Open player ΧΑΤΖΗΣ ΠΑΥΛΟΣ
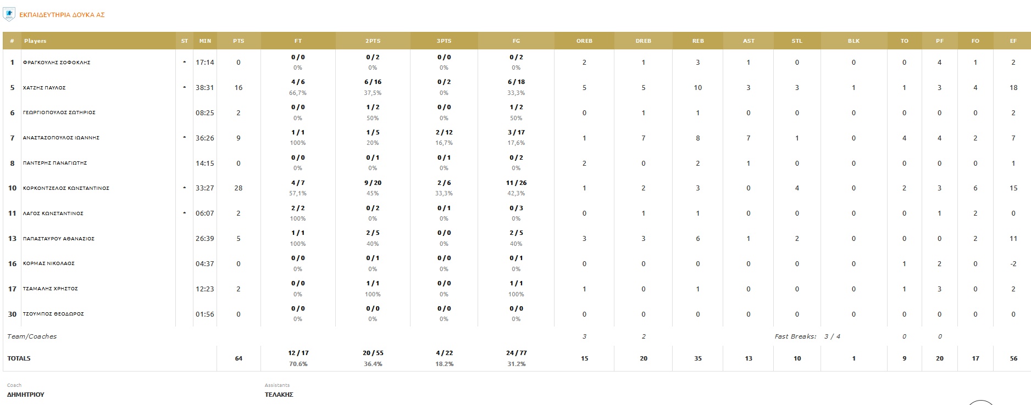 (45, 88)
